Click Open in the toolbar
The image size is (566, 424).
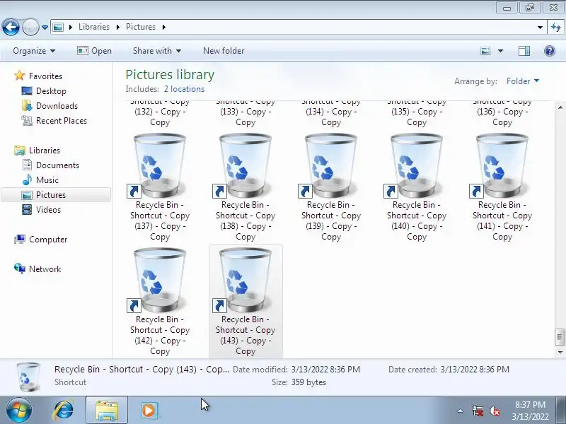coord(95,51)
